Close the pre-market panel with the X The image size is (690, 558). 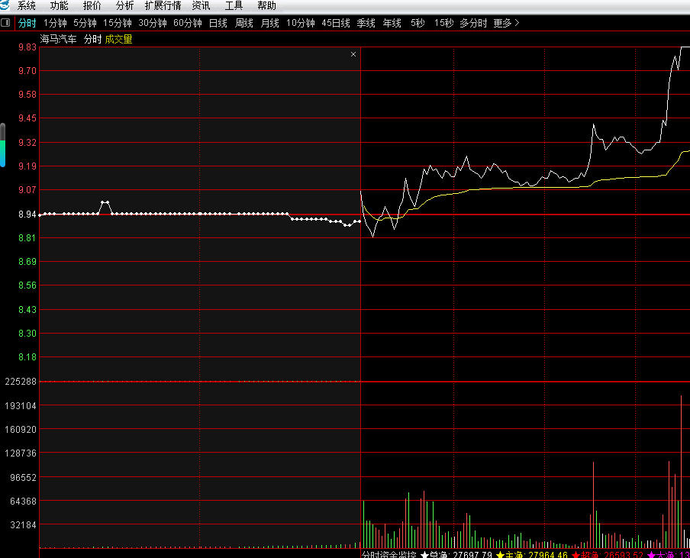tap(353, 54)
